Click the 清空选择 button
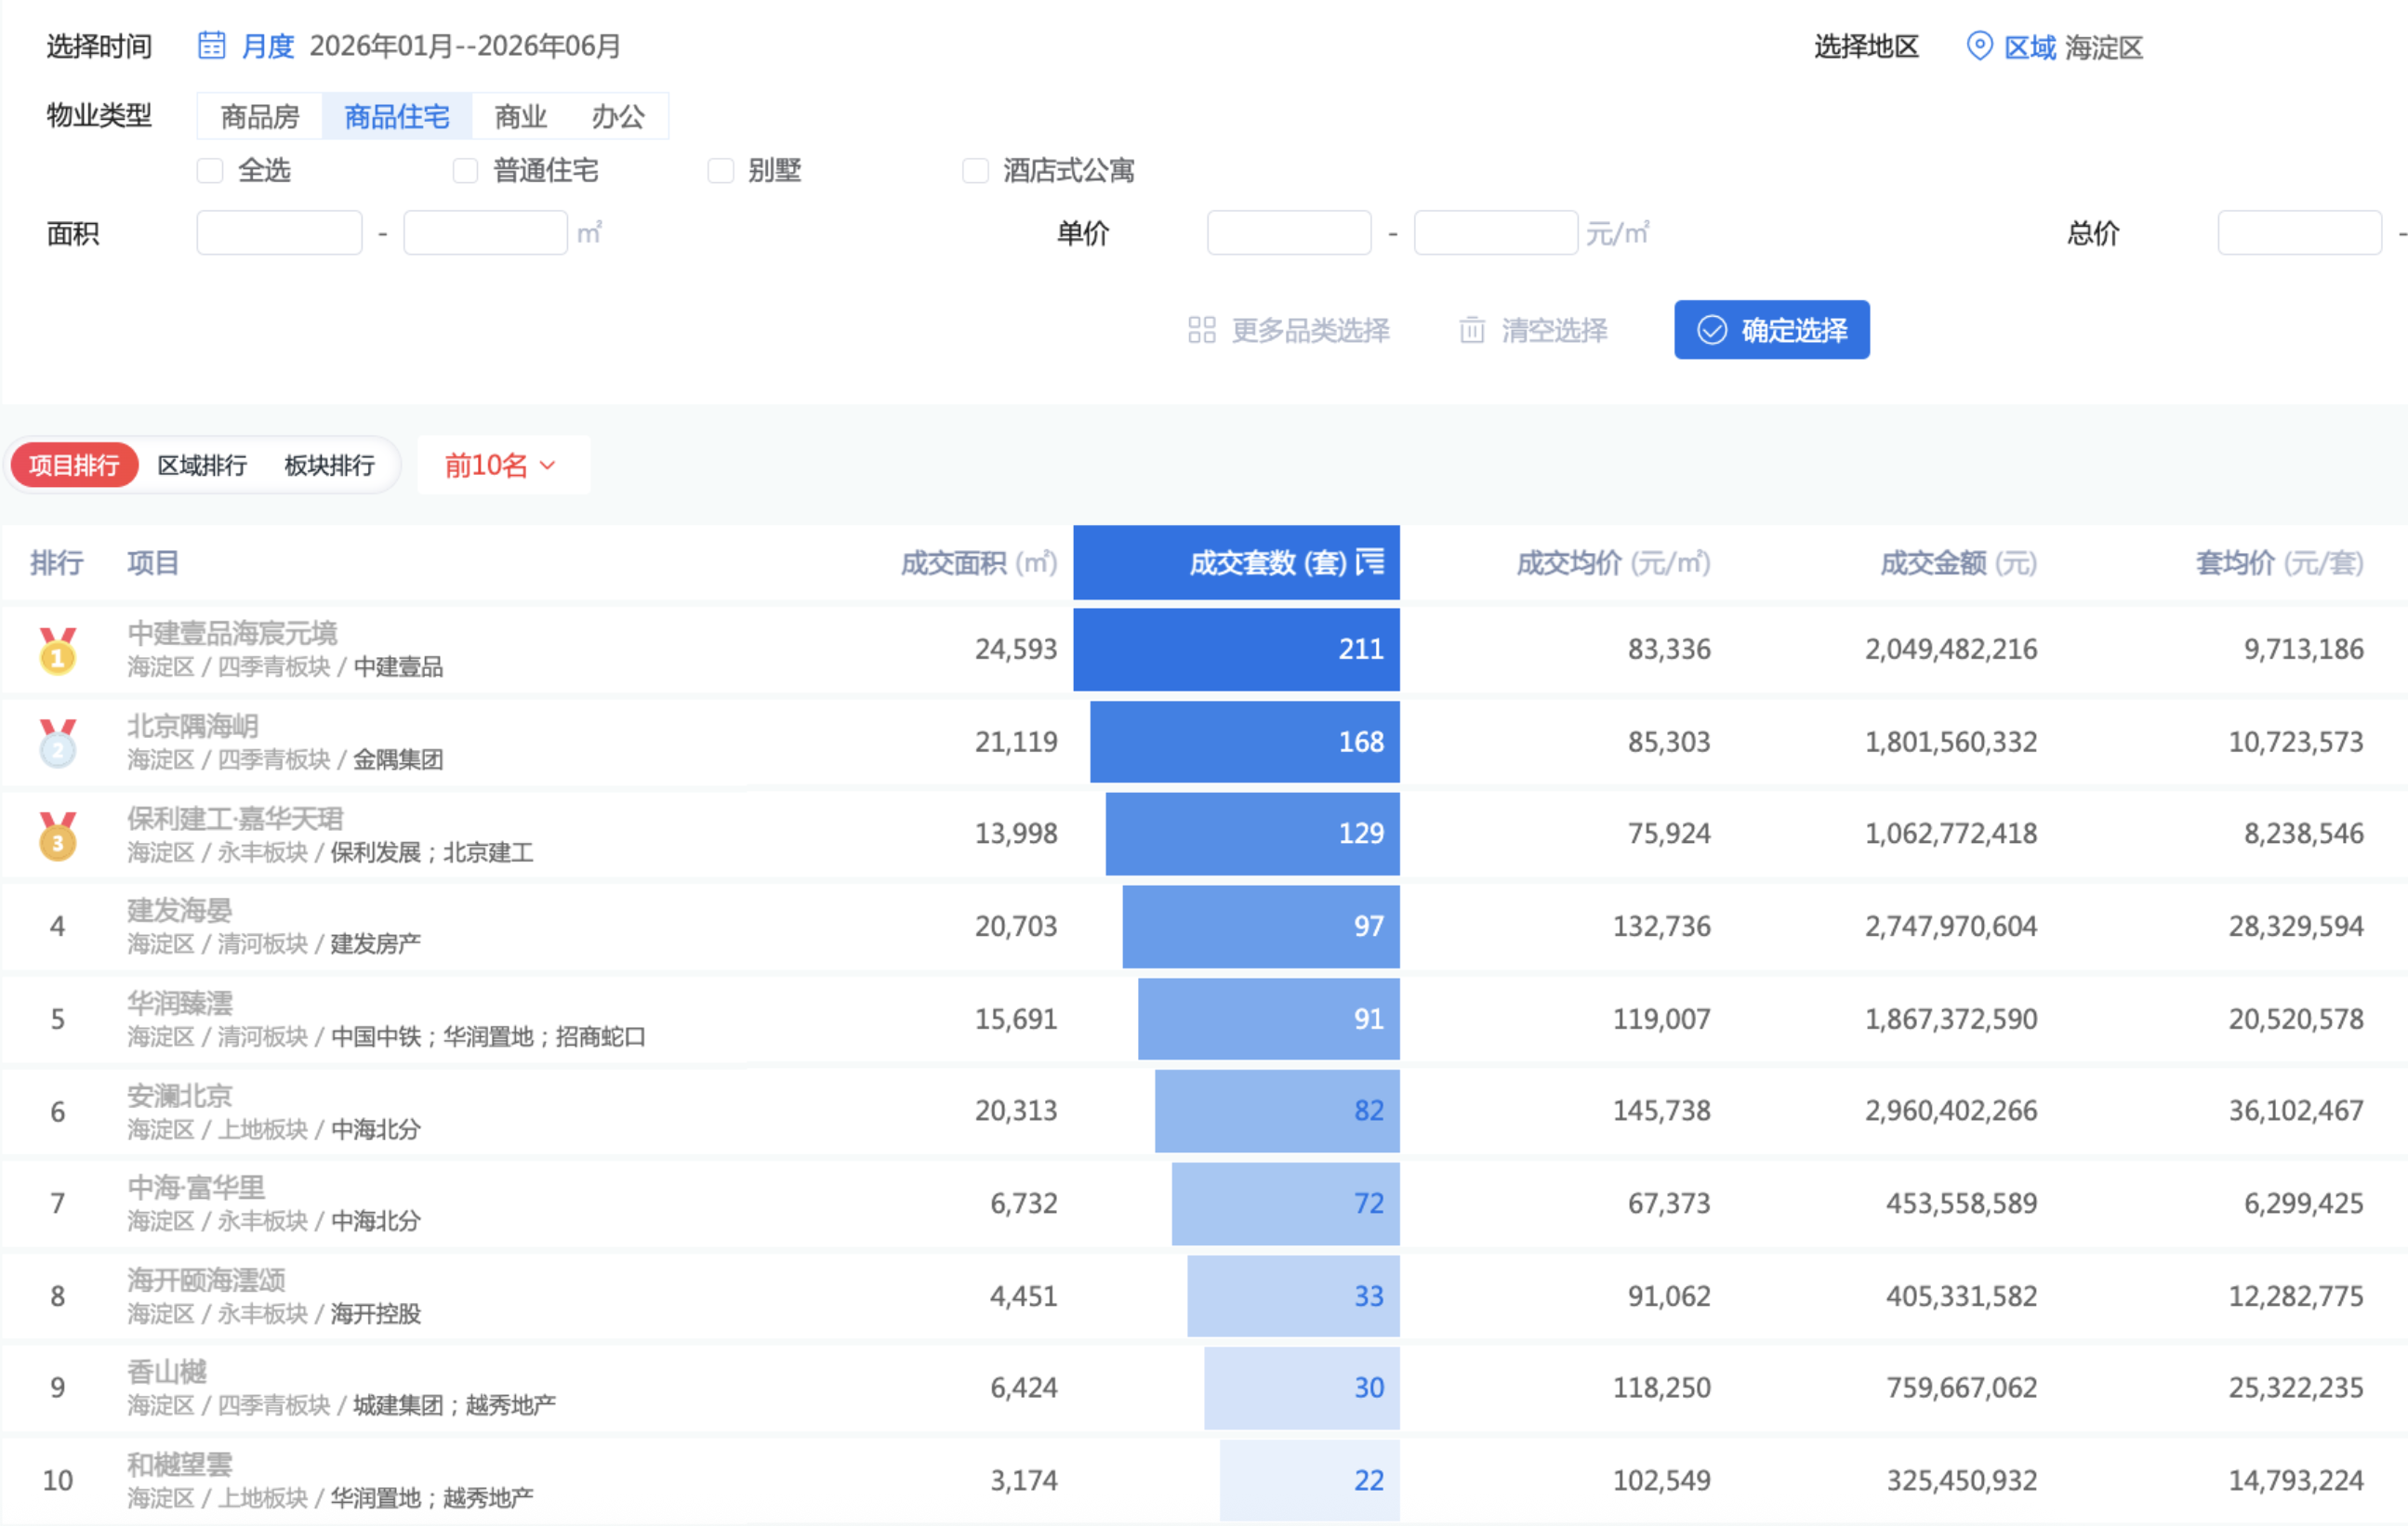Screen dimensions: 2408x1526 (x=1533, y=330)
